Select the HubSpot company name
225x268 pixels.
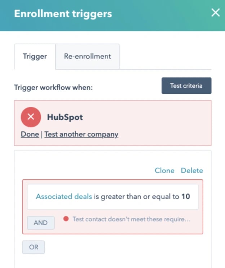coord(65,117)
